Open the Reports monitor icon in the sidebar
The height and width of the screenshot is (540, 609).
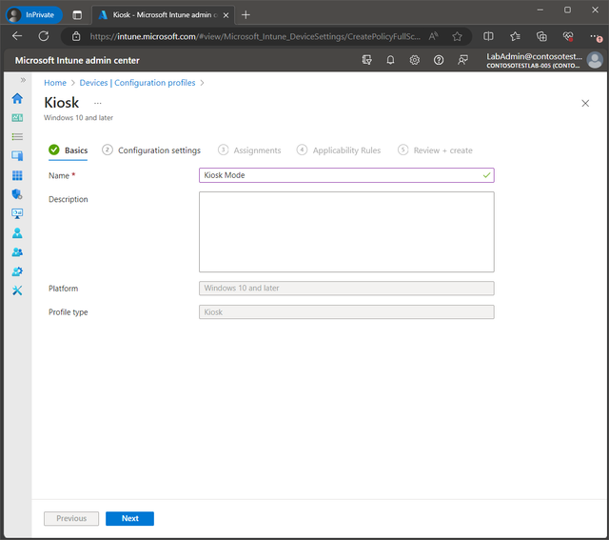(17, 213)
